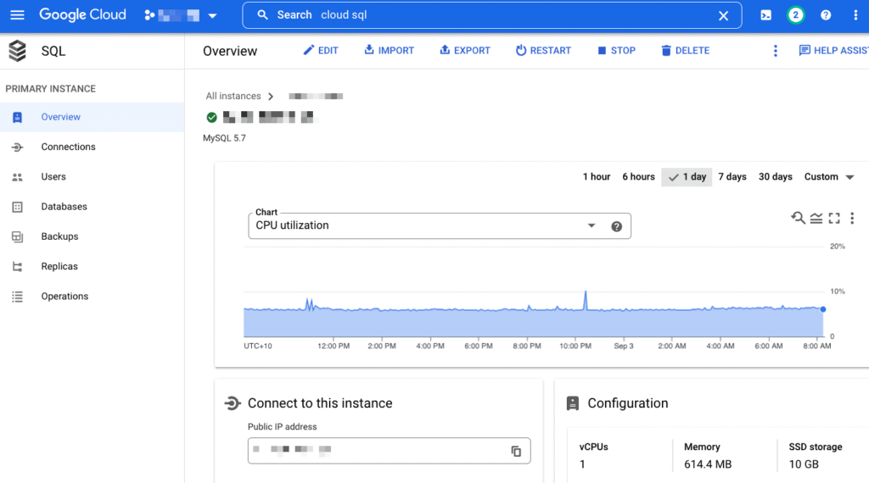The image size is (869, 483).
Task: Click the SQL product stack icon
Action: coord(18,51)
